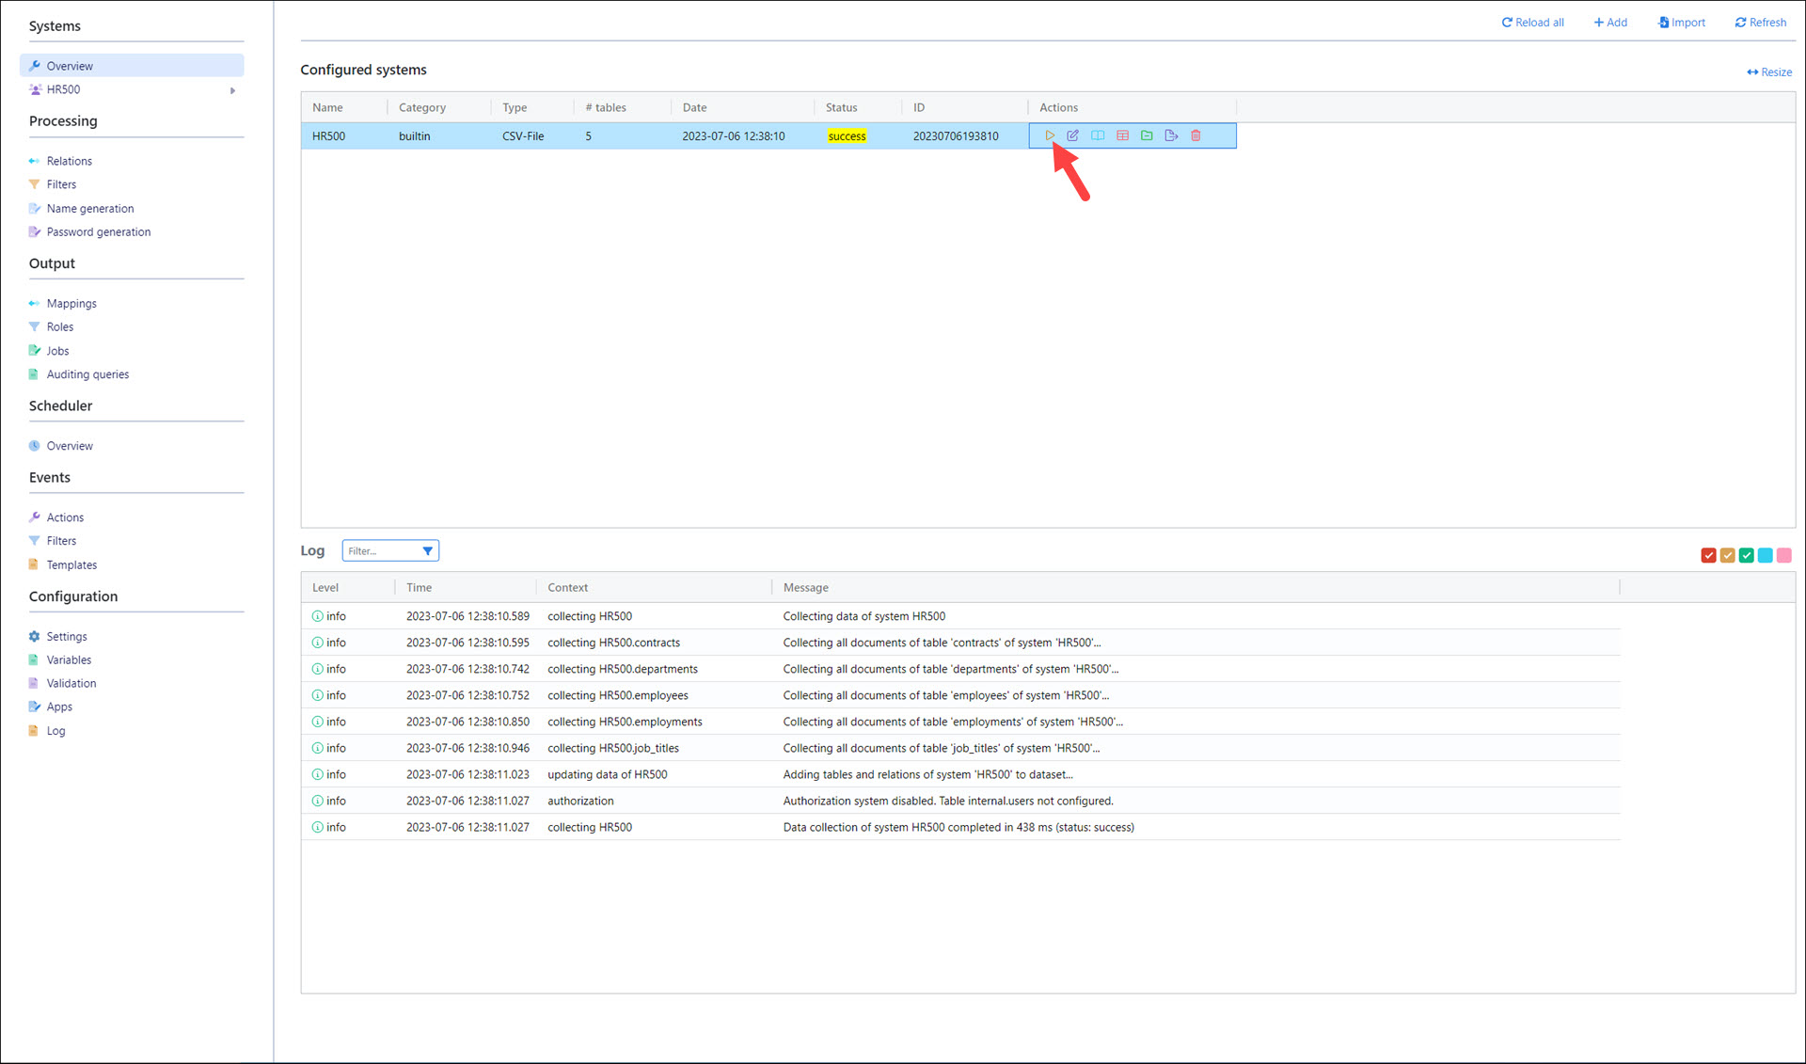Toggle the green log level filter checkbox

(1747, 555)
